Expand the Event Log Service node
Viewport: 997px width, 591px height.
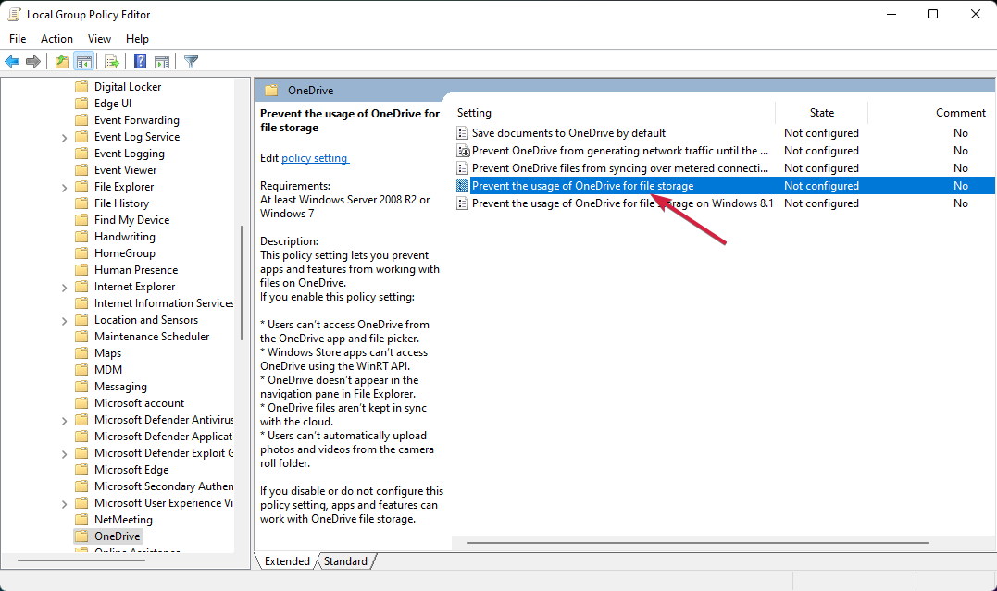[x=64, y=137]
